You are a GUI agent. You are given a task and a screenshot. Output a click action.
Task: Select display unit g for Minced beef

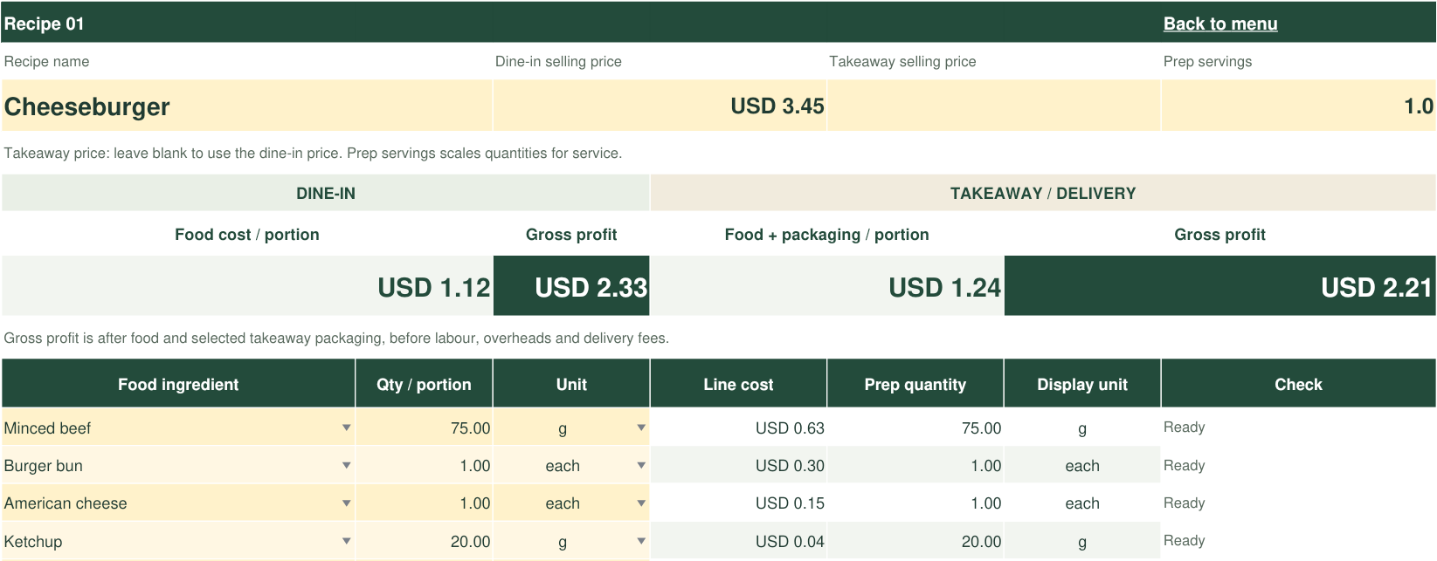[x=1082, y=428]
